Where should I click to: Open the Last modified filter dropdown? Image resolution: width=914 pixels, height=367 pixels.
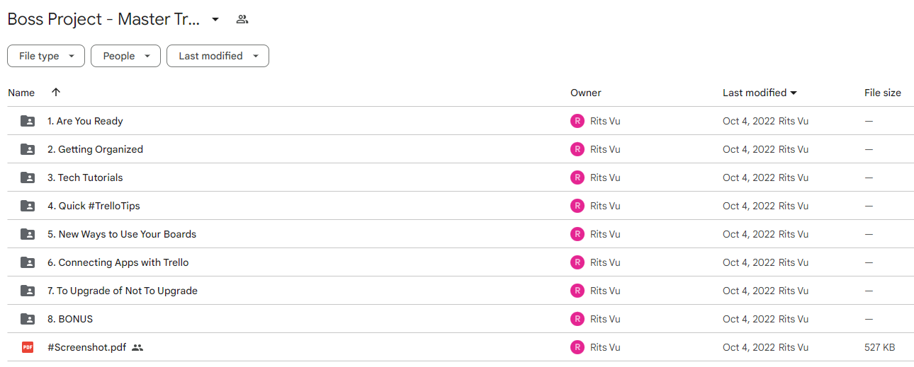[218, 56]
